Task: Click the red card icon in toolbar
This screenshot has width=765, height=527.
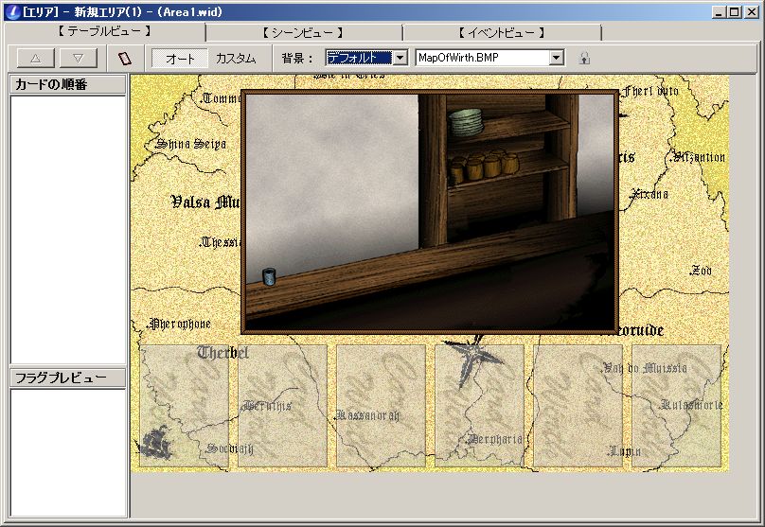Action: click(x=125, y=59)
